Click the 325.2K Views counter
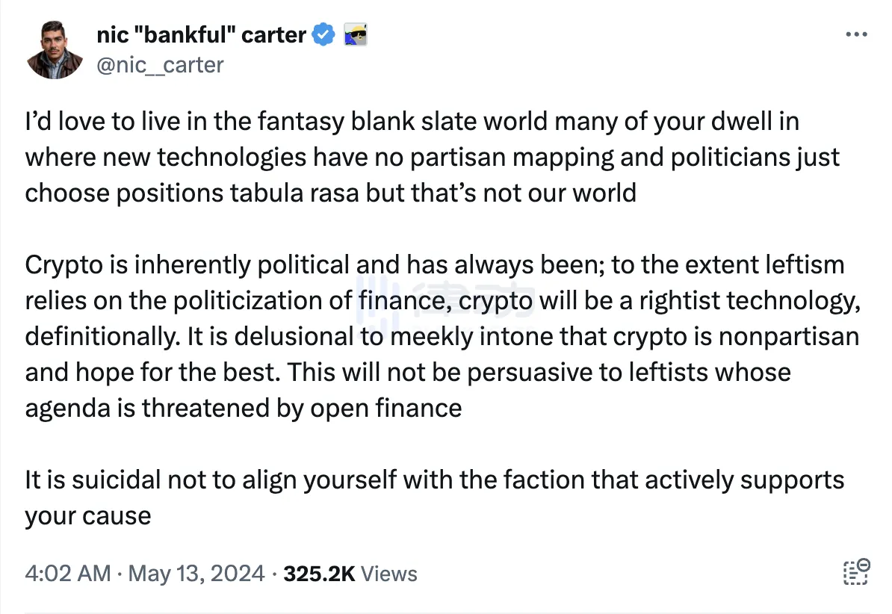 click(x=350, y=573)
